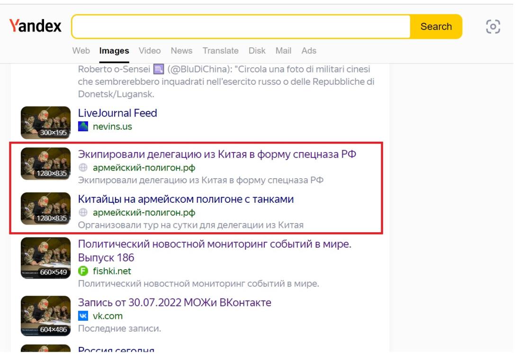Click the 'Последние записи.' snippet
This screenshot has width=521, height=354.
click(x=119, y=328)
